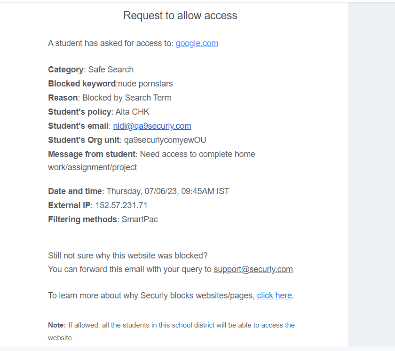The width and height of the screenshot is (395, 351).
Task: Click the 'A student has asked for access to' text
Action: coord(111,43)
